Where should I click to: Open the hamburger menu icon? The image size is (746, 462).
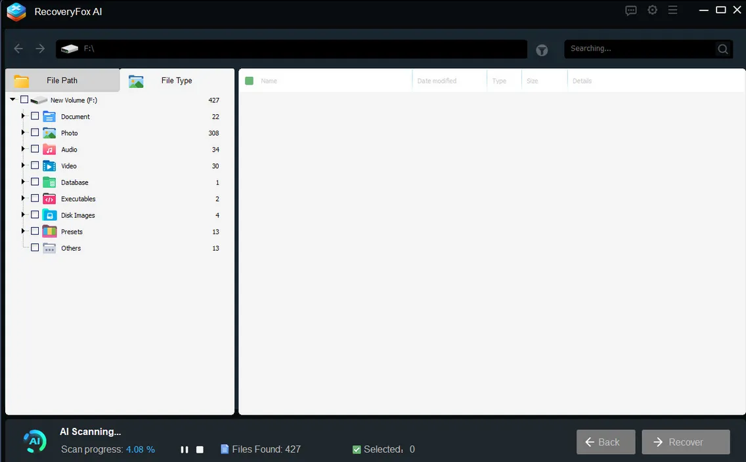point(672,10)
